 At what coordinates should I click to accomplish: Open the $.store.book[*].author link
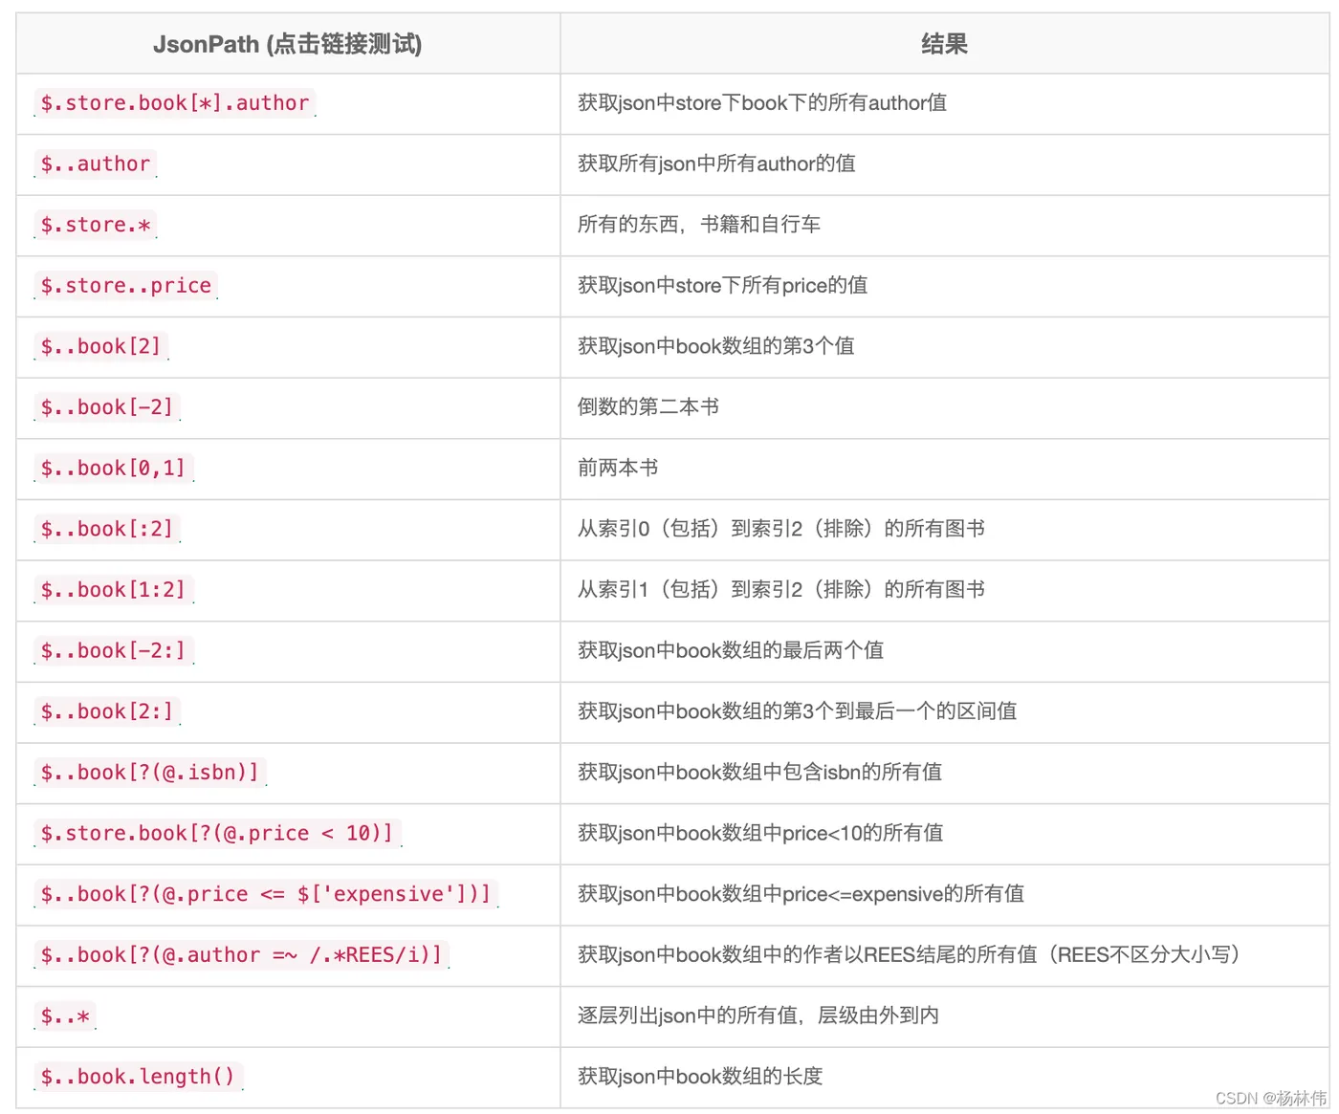tap(175, 103)
